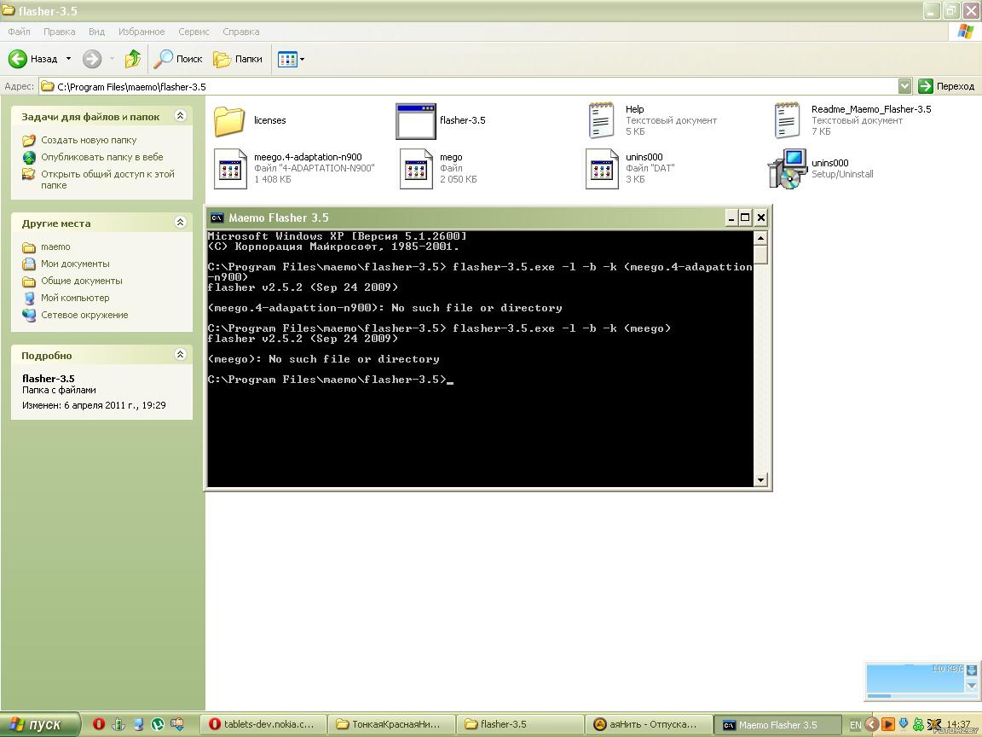Viewport: 982px width, 737px height.
Task: Show hidden system tray icons
Action: (x=871, y=724)
